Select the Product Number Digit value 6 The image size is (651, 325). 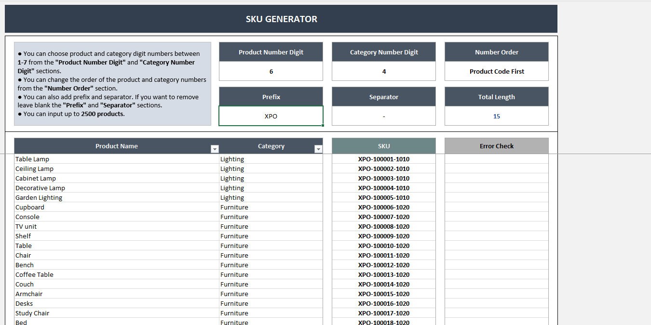coord(271,71)
